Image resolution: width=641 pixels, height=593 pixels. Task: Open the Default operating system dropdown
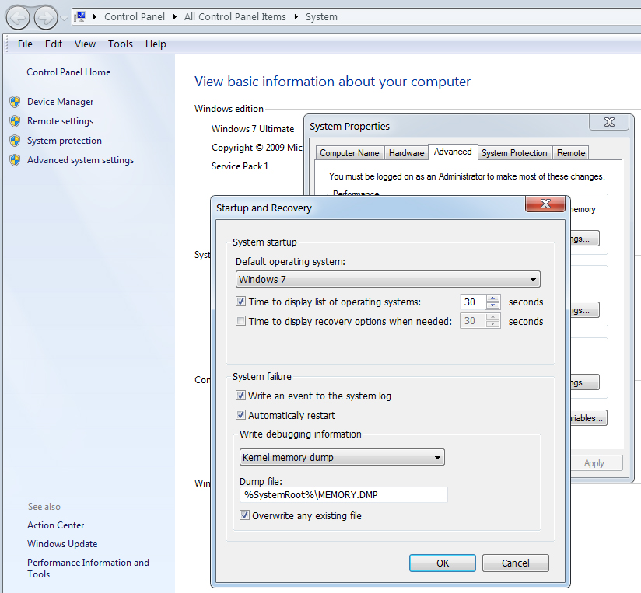(x=388, y=279)
